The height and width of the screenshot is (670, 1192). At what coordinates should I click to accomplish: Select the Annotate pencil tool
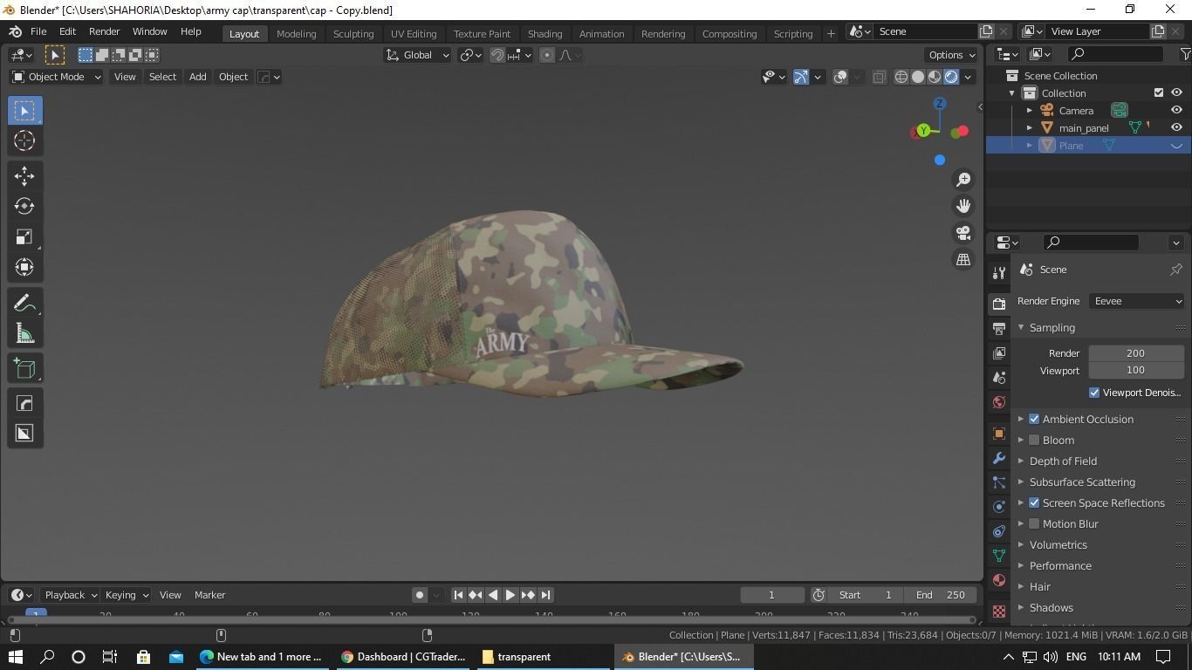24,304
